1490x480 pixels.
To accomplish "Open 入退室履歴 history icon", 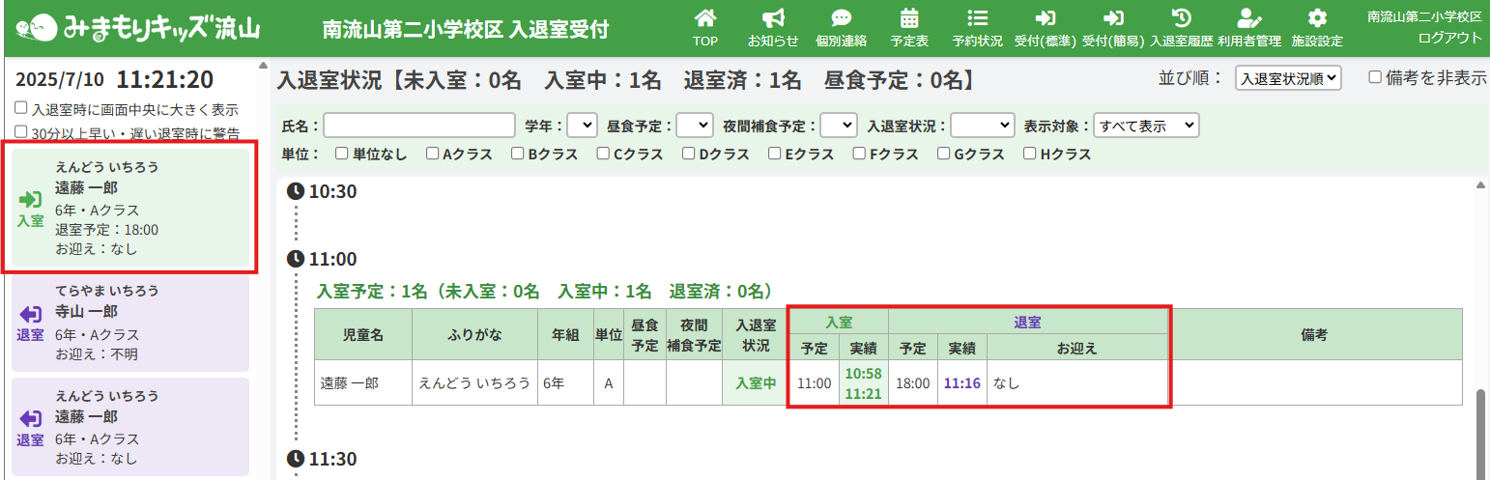I will [1181, 18].
